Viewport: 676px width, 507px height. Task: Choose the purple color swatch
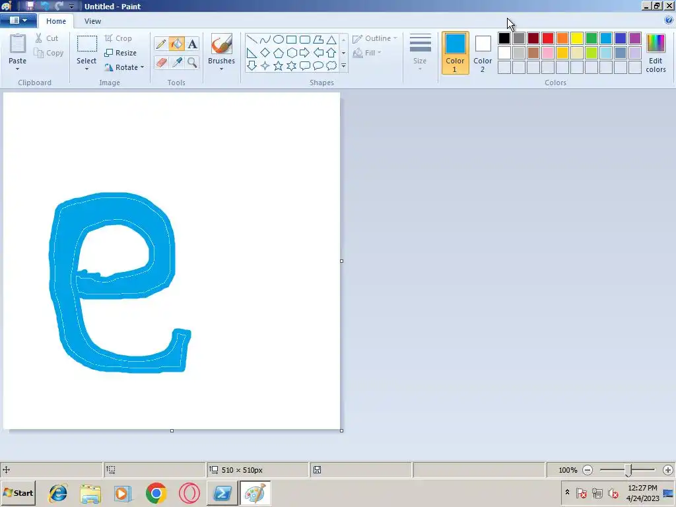click(635, 38)
